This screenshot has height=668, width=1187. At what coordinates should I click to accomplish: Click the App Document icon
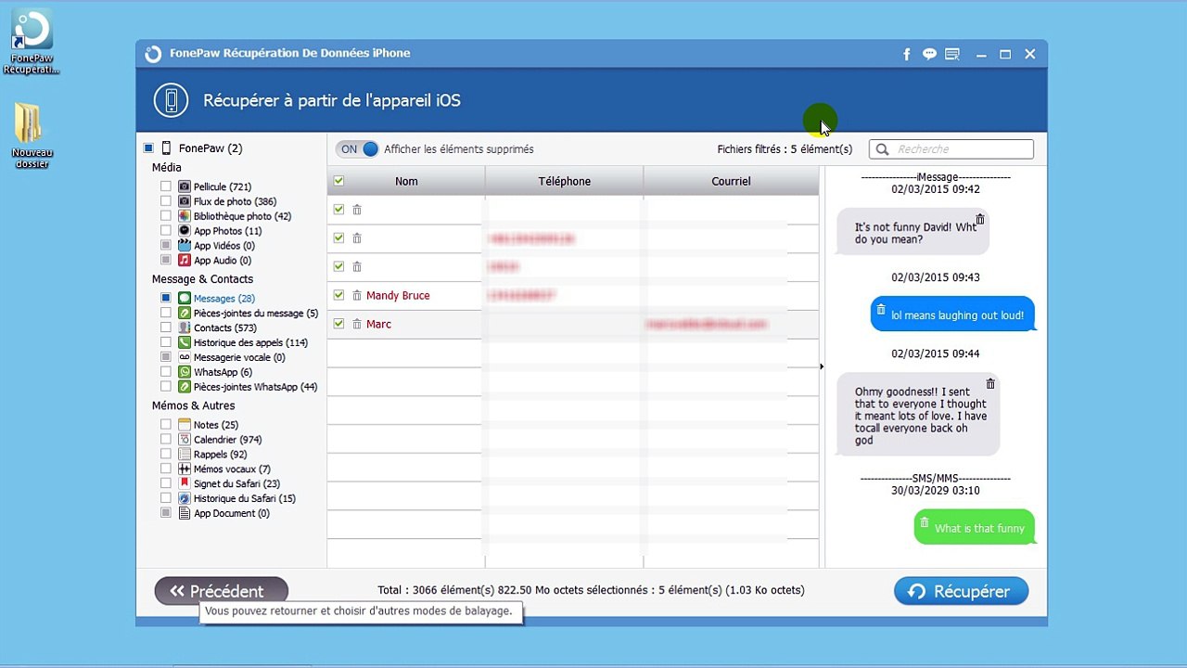click(x=185, y=513)
